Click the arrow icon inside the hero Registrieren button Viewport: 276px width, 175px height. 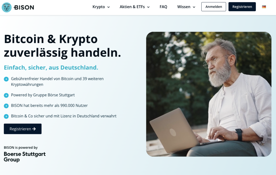click(34, 129)
